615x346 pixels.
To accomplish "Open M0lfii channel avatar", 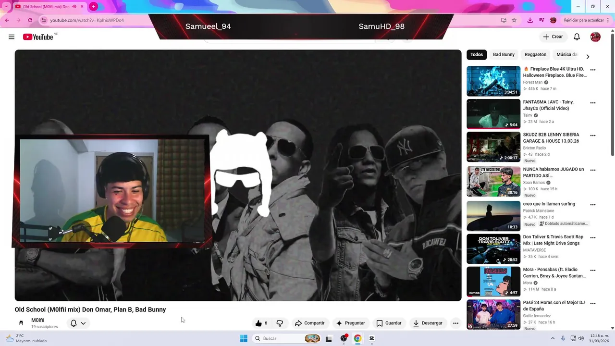I will 21,323.
